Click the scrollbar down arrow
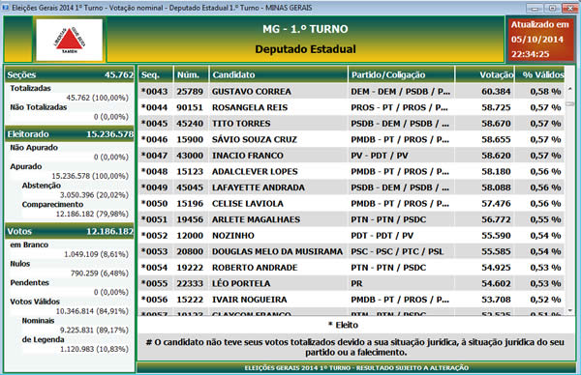The width and height of the screenshot is (581, 375). (x=570, y=310)
